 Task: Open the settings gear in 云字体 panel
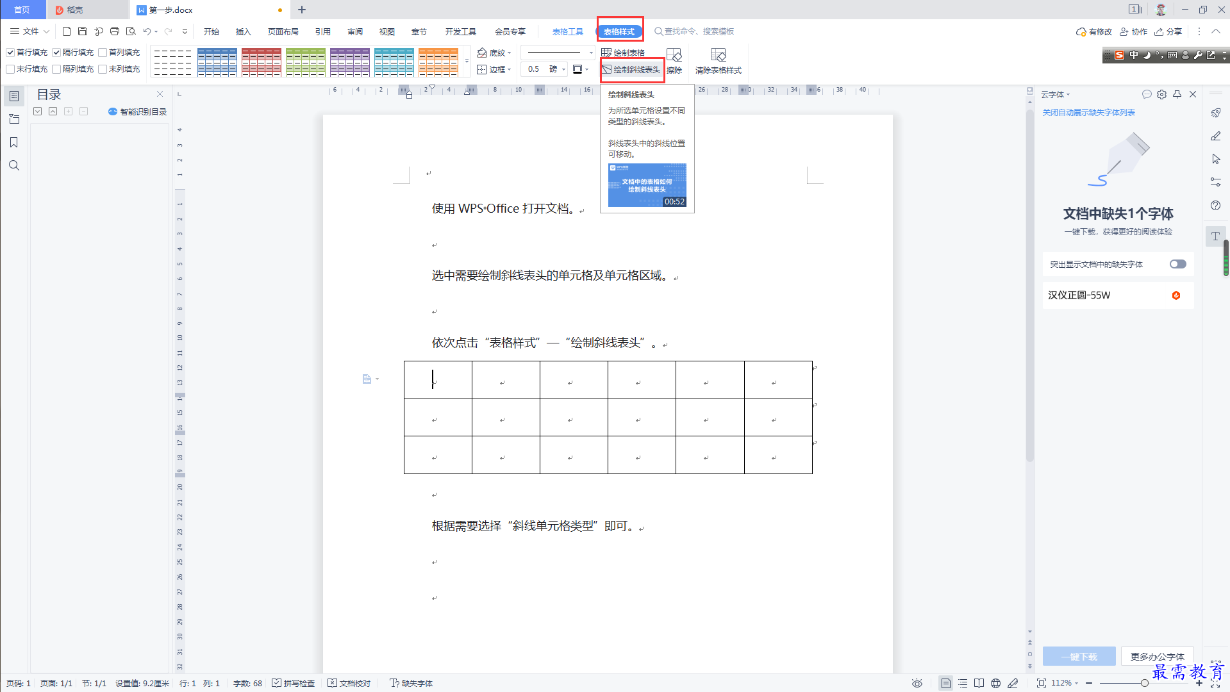click(x=1161, y=94)
